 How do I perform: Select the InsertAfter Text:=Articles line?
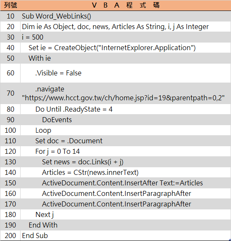pos(122,183)
